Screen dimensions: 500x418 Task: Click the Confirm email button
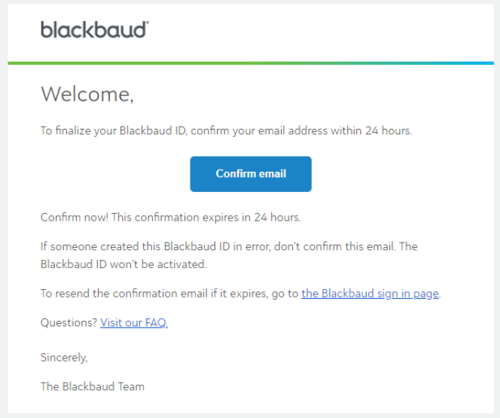click(x=251, y=174)
